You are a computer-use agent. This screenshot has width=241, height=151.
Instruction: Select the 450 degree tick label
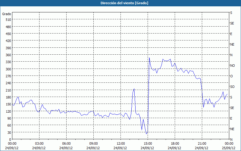click(x=8, y=34)
